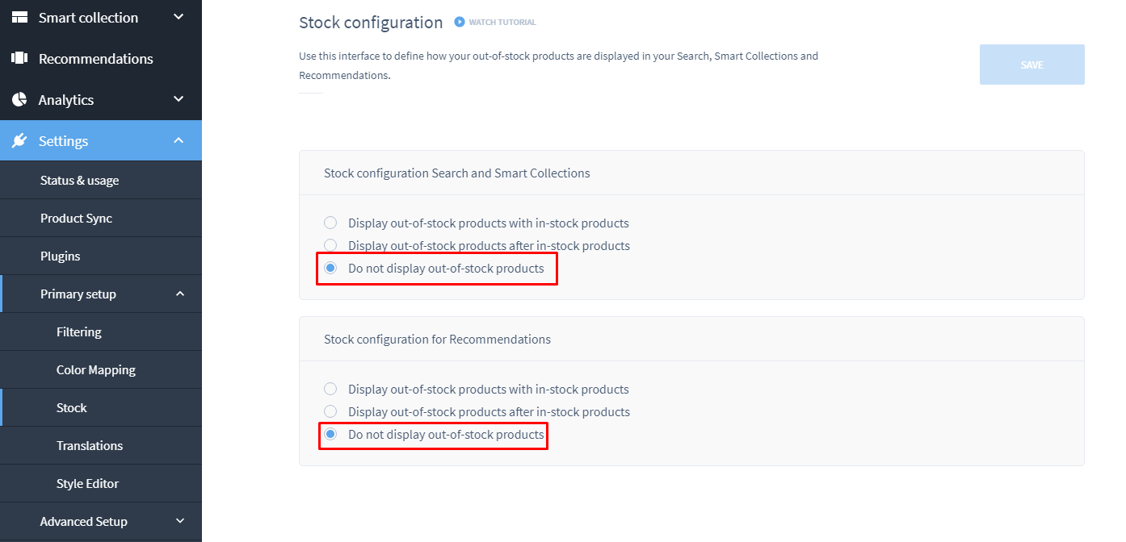Select 'Display out-of-stock after in-stock' for Search
The image size is (1126, 542).
pyautogui.click(x=330, y=245)
